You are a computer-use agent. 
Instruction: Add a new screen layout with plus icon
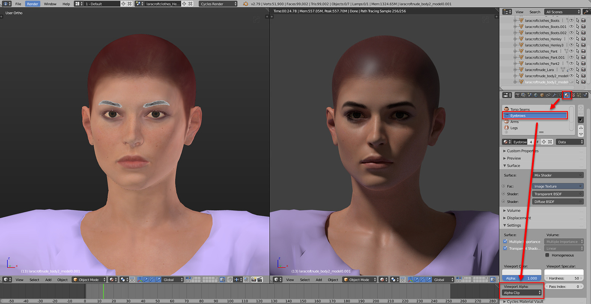pos(123,3)
